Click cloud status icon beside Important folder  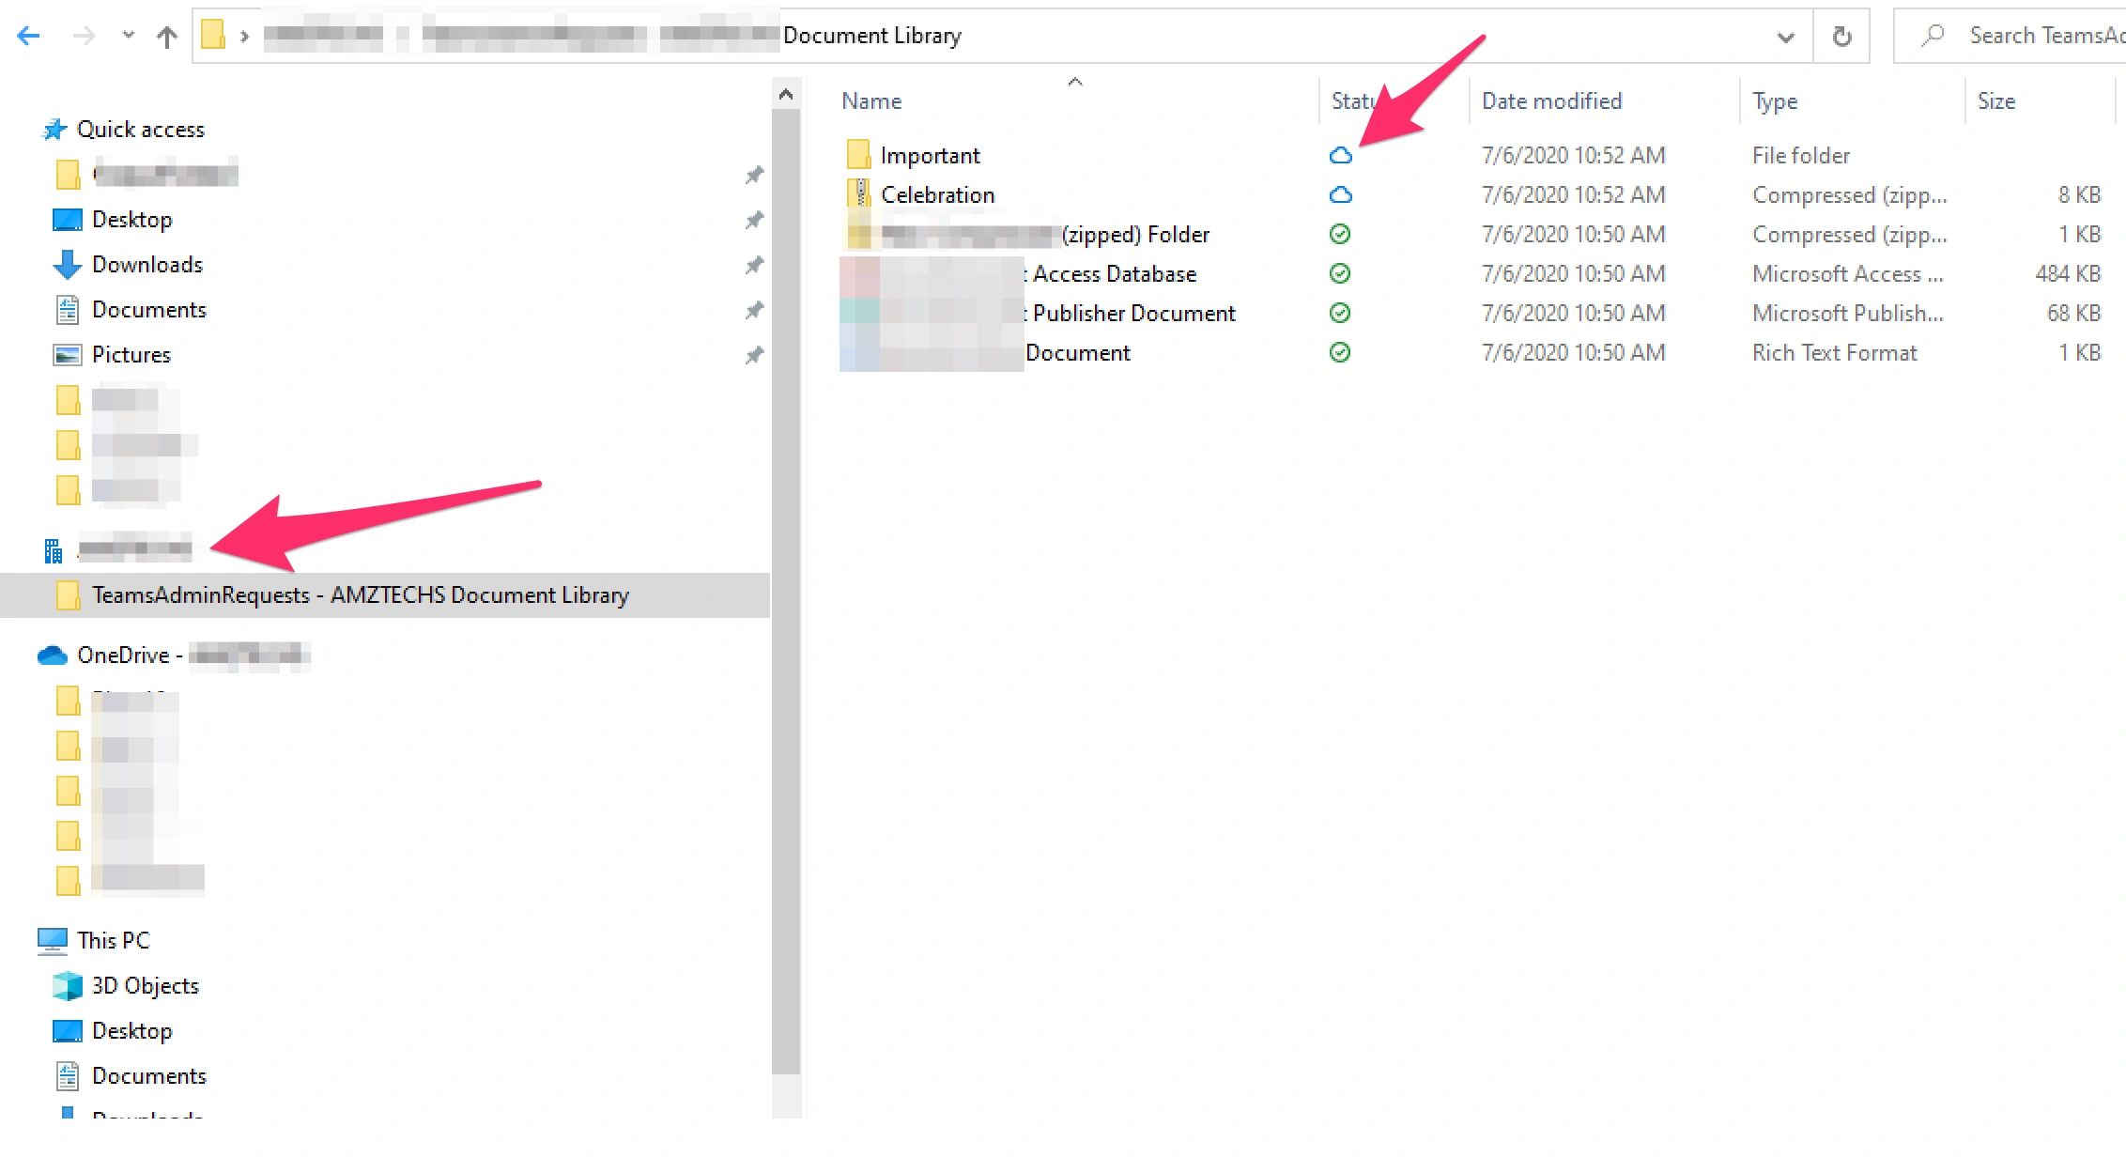[x=1340, y=156]
